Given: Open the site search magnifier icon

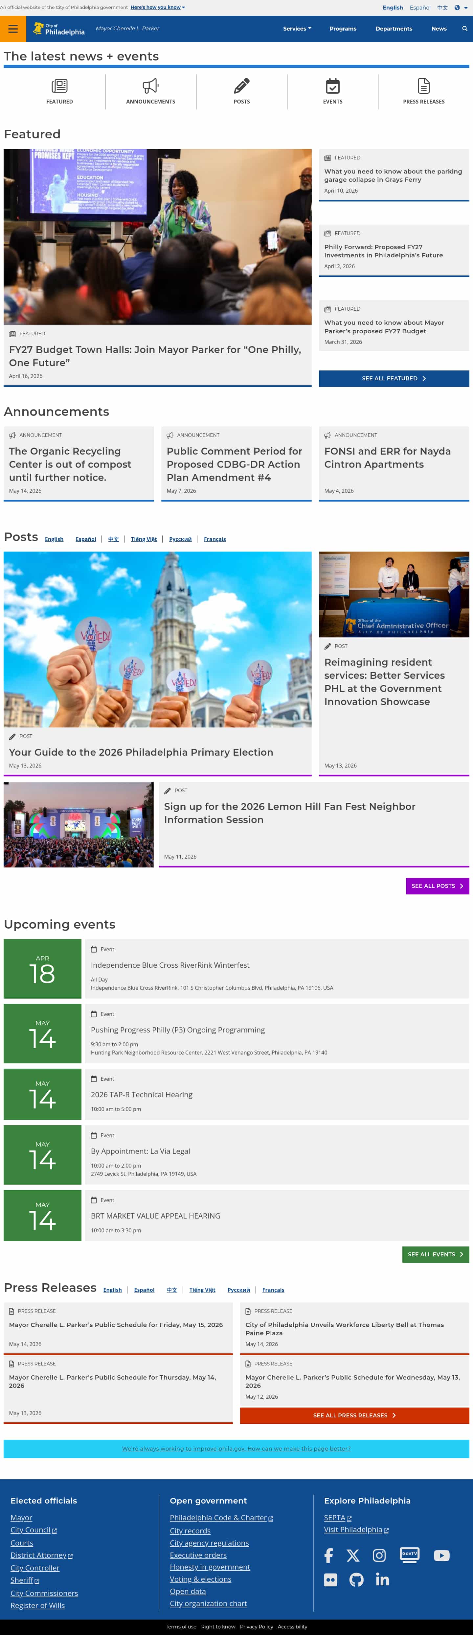Looking at the screenshot, I should pyautogui.click(x=465, y=29).
